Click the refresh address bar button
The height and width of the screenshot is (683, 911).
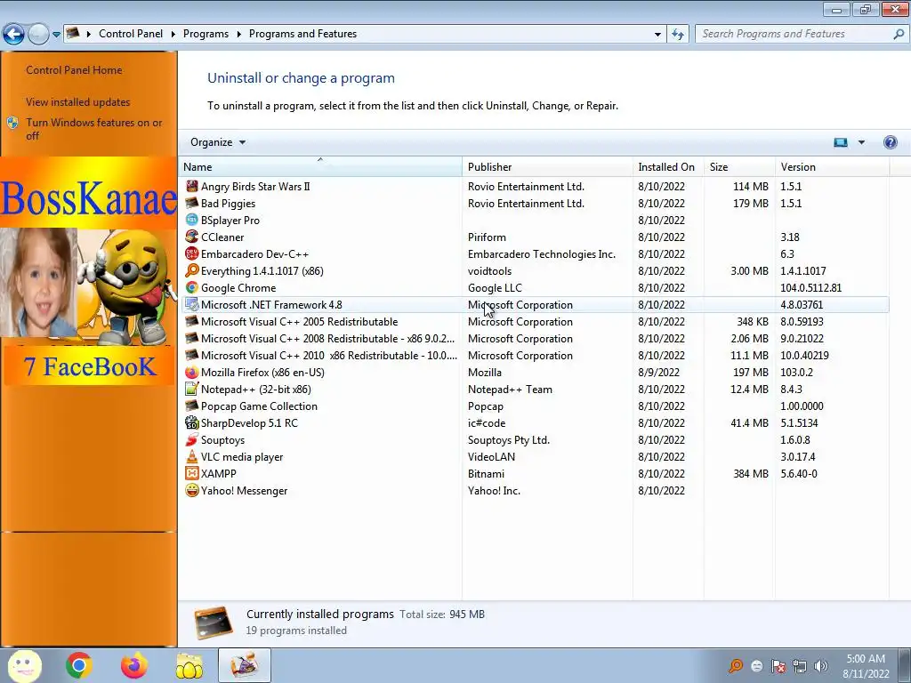coord(677,35)
